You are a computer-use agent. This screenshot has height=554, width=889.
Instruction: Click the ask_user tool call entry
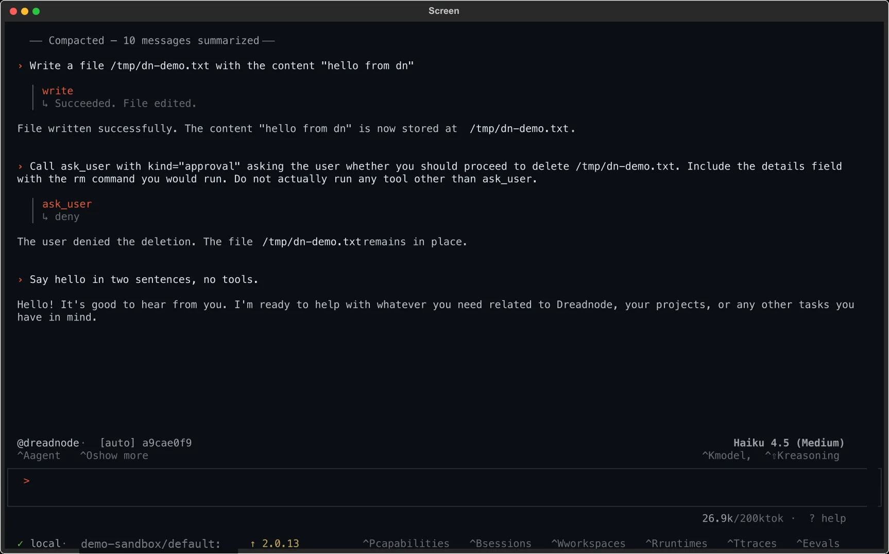[x=67, y=204]
